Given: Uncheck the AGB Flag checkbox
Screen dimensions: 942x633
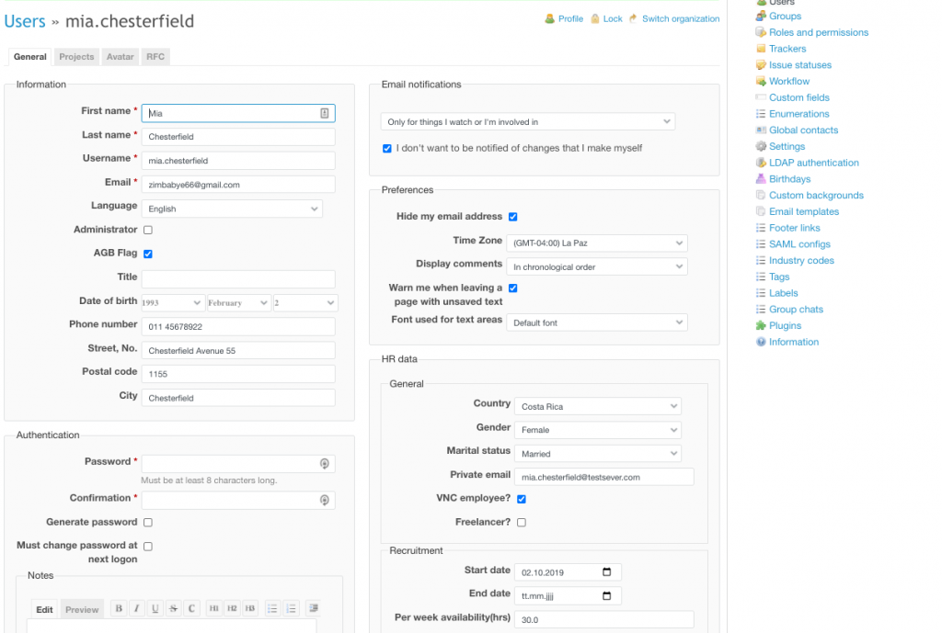Looking at the screenshot, I should coord(148,254).
